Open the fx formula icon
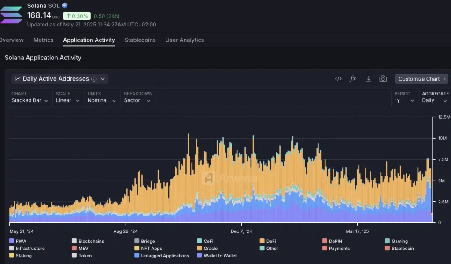451x264 pixels. 353,78
